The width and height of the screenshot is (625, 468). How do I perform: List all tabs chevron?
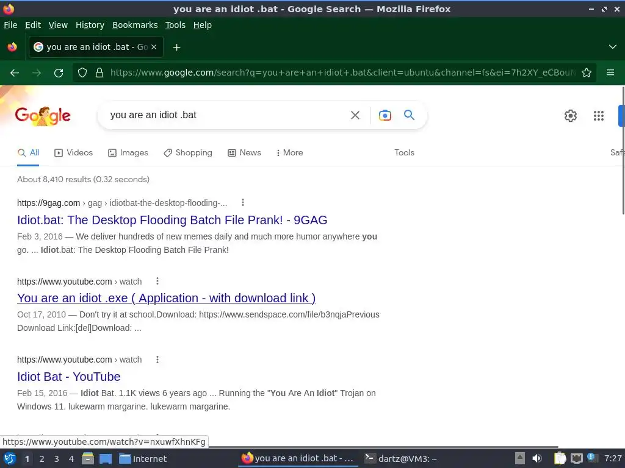tap(613, 47)
